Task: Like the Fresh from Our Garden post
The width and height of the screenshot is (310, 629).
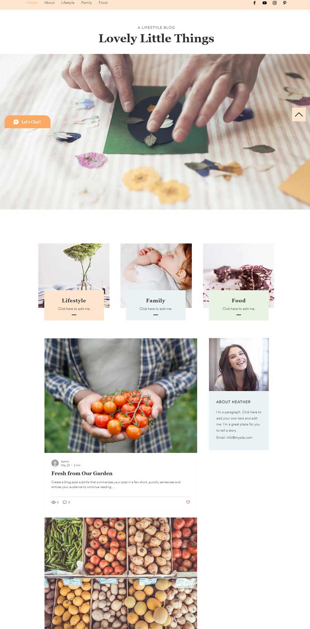Action: point(188,502)
